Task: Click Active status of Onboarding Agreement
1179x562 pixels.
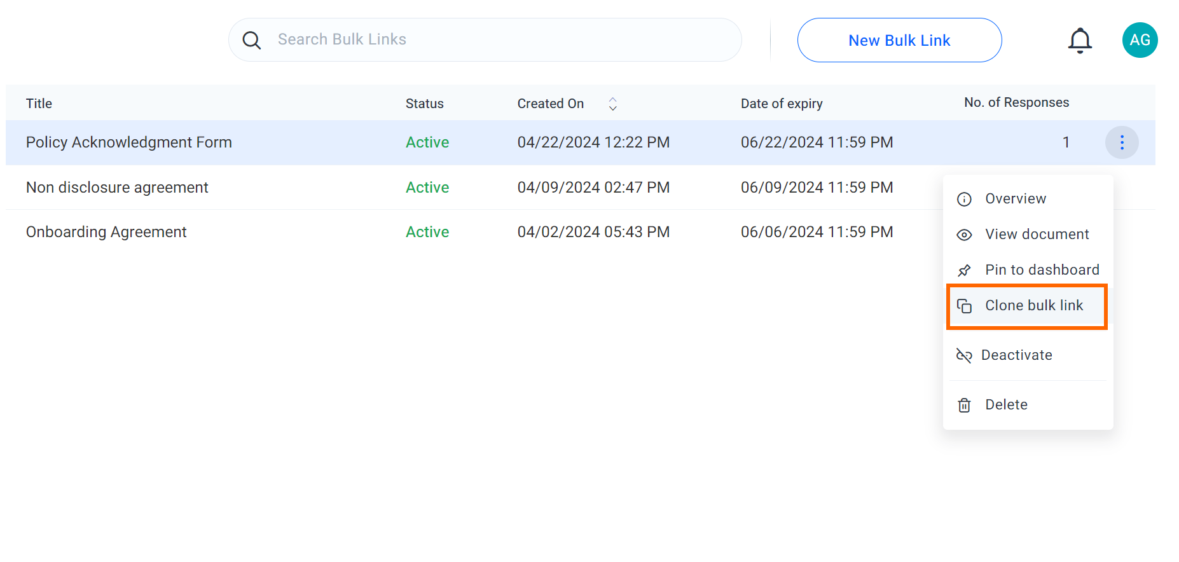Action: click(x=427, y=232)
